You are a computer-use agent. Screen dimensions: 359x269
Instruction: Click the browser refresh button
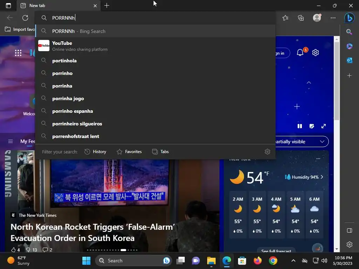(25, 18)
